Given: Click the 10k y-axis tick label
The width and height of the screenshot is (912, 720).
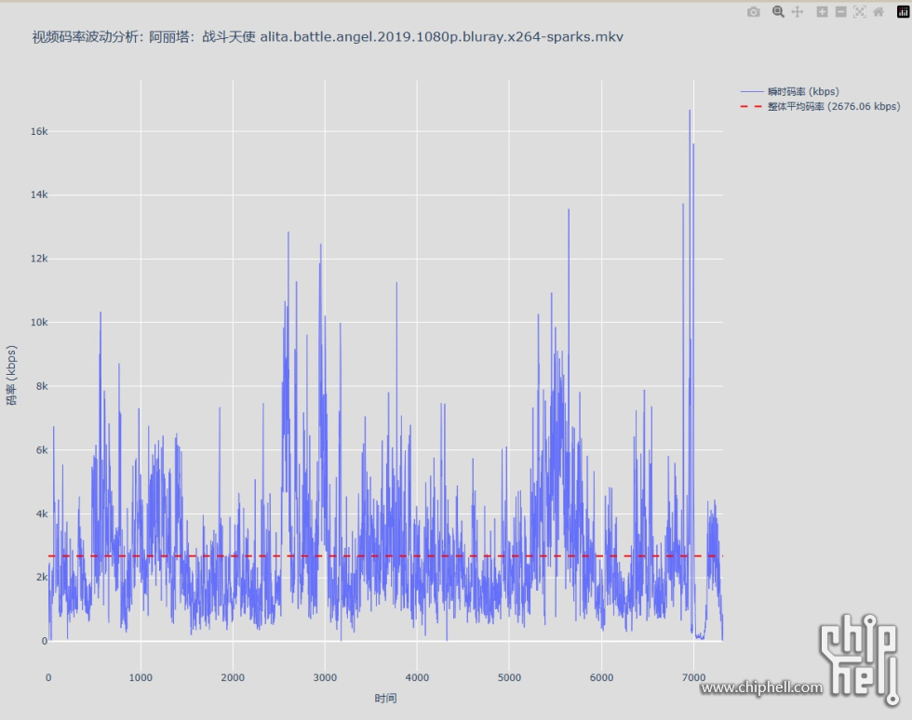Looking at the screenshot, I should (39, 322).
